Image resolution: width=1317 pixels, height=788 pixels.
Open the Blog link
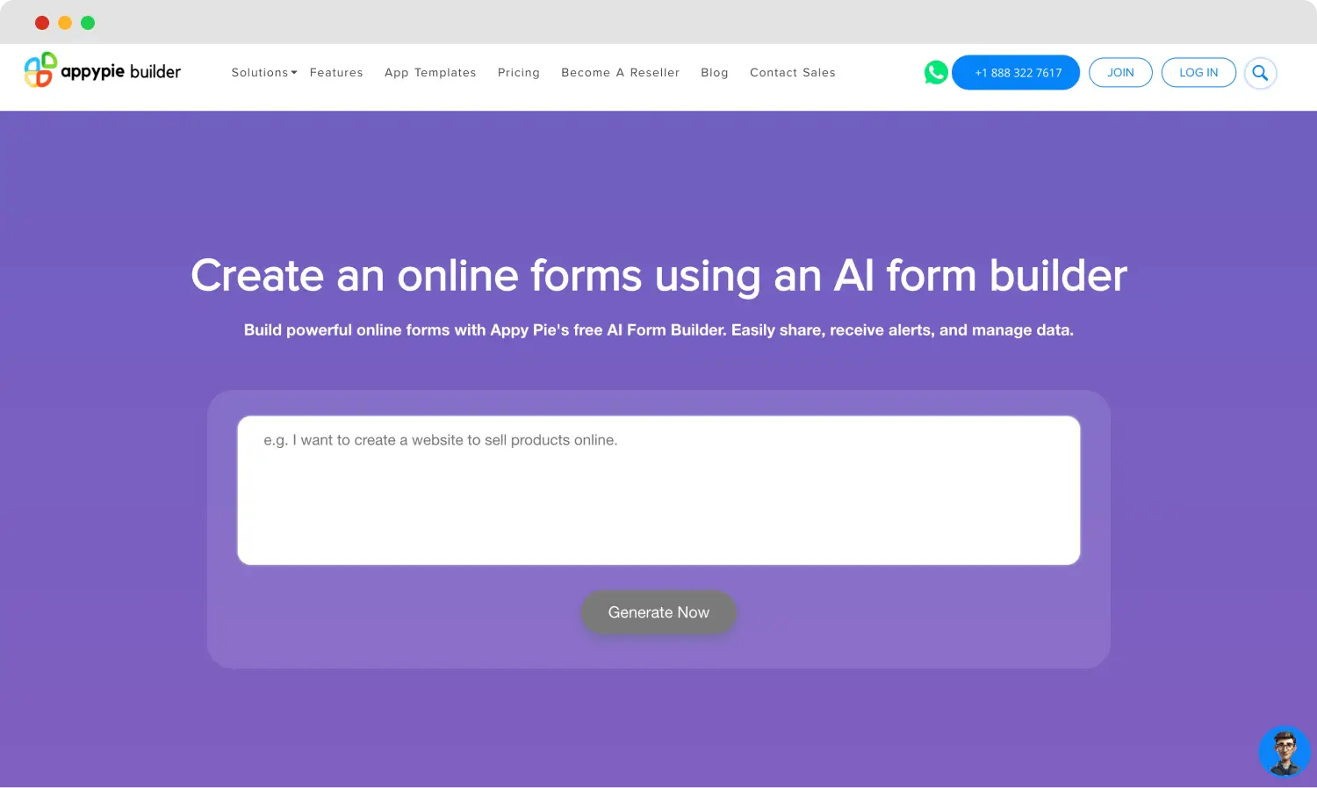[x=715, y=73]
